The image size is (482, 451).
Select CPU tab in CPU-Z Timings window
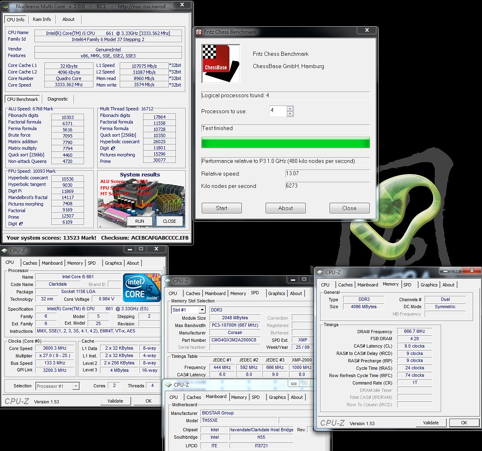click(325, 285)
